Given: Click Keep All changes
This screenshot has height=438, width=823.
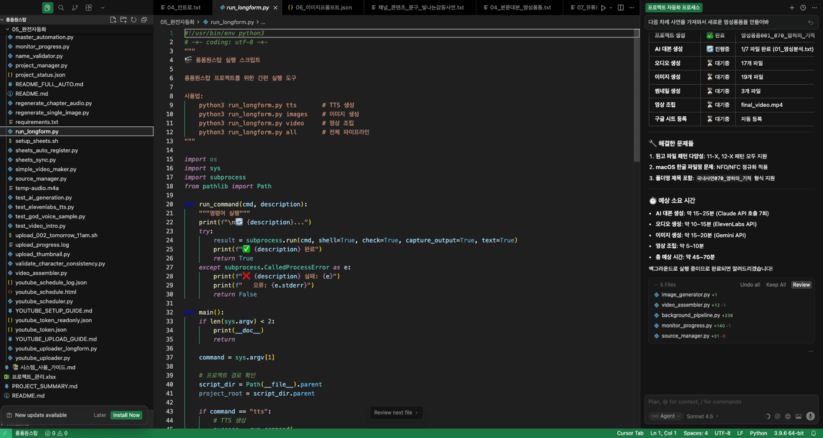Looking at the screenshot, I should 776,285.
